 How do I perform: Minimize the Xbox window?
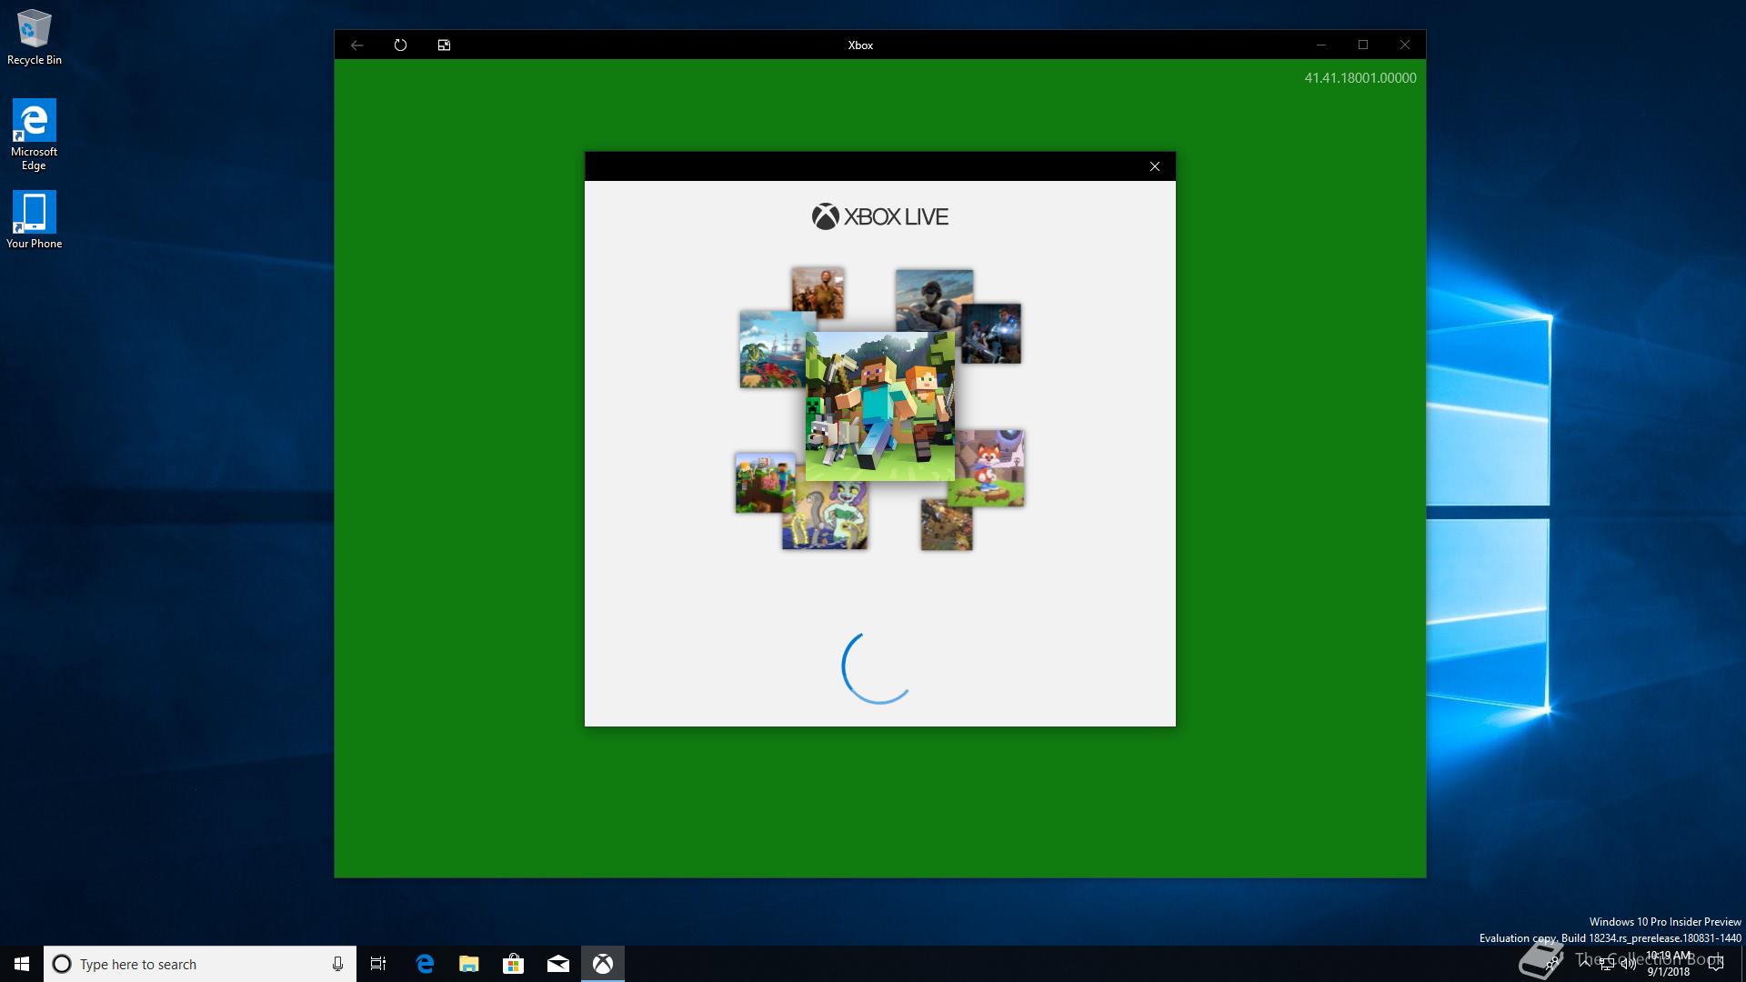tap(1321, 45)
